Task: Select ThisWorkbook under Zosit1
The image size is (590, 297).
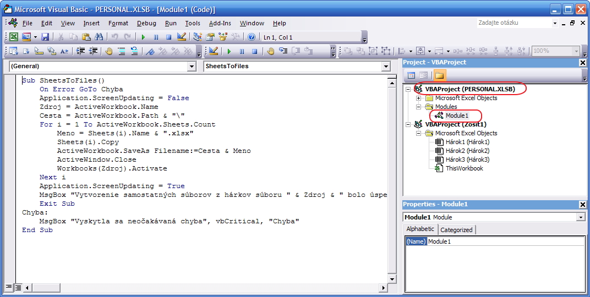Action: click(465, 168)
